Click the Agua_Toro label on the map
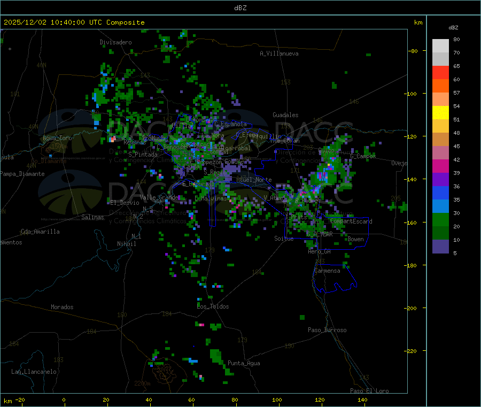Image resolution: width=481 pixels, height=407 pixels. tap(57, 138)
